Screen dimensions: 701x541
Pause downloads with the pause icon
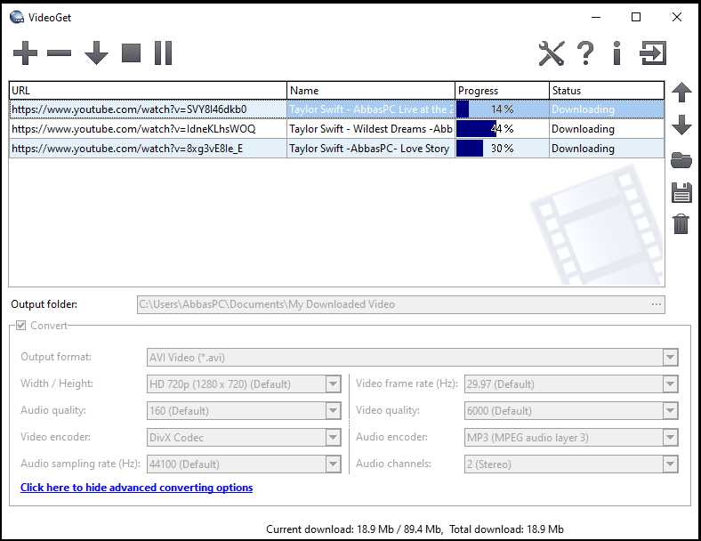coord(163,53)
